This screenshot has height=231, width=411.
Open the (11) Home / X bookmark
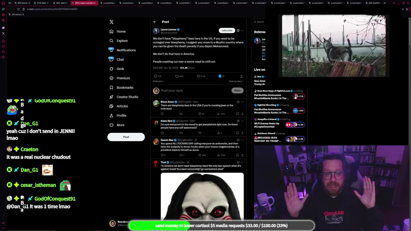[x=16, y=14]
